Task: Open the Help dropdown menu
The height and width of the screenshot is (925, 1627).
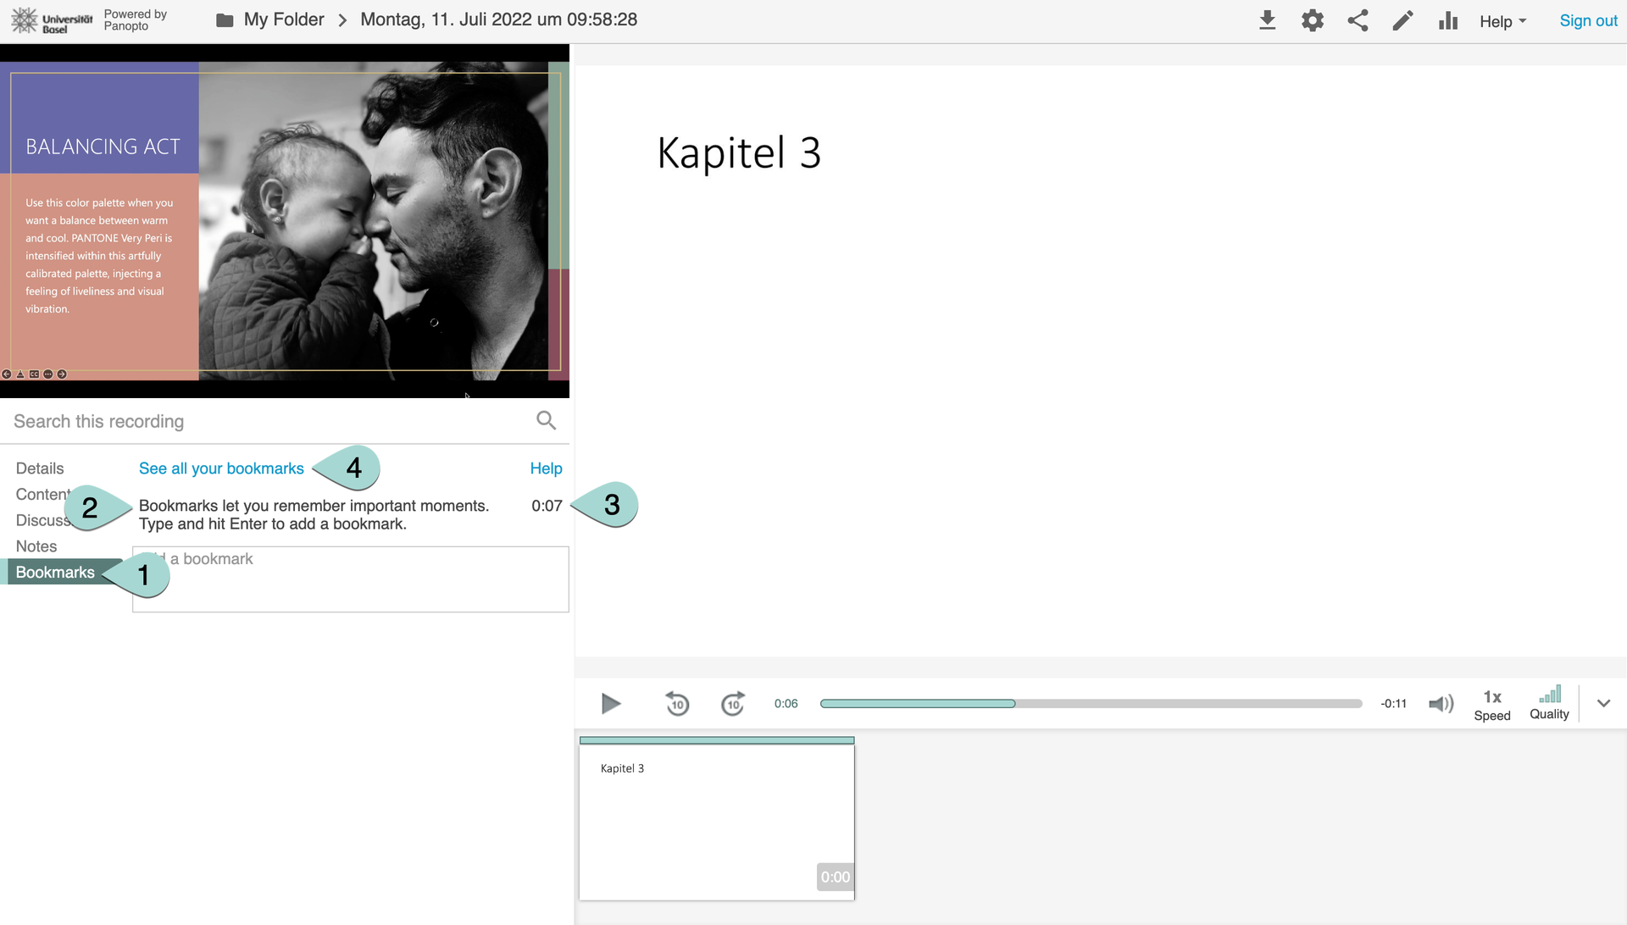Action: pyautogui.click(x=1502, y=21)
